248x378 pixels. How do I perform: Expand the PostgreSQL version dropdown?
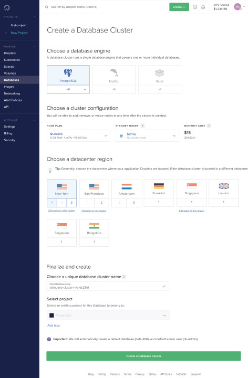[x=68, y=89]
